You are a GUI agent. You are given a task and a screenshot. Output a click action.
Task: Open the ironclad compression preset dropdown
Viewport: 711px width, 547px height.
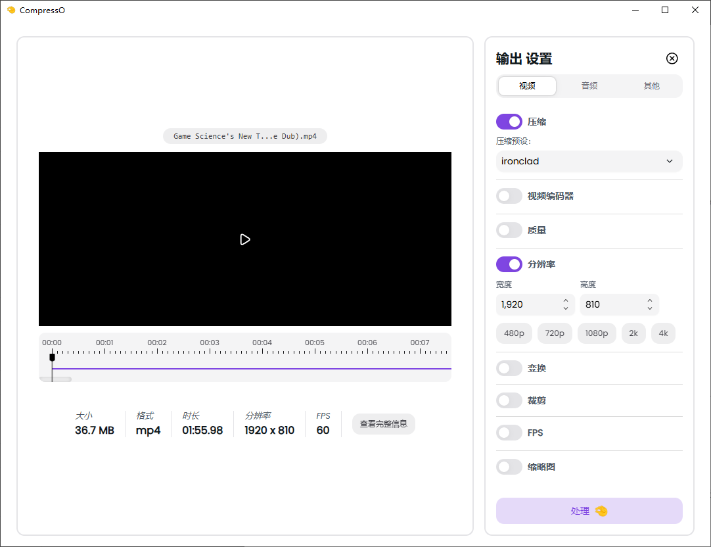(589, 161)
